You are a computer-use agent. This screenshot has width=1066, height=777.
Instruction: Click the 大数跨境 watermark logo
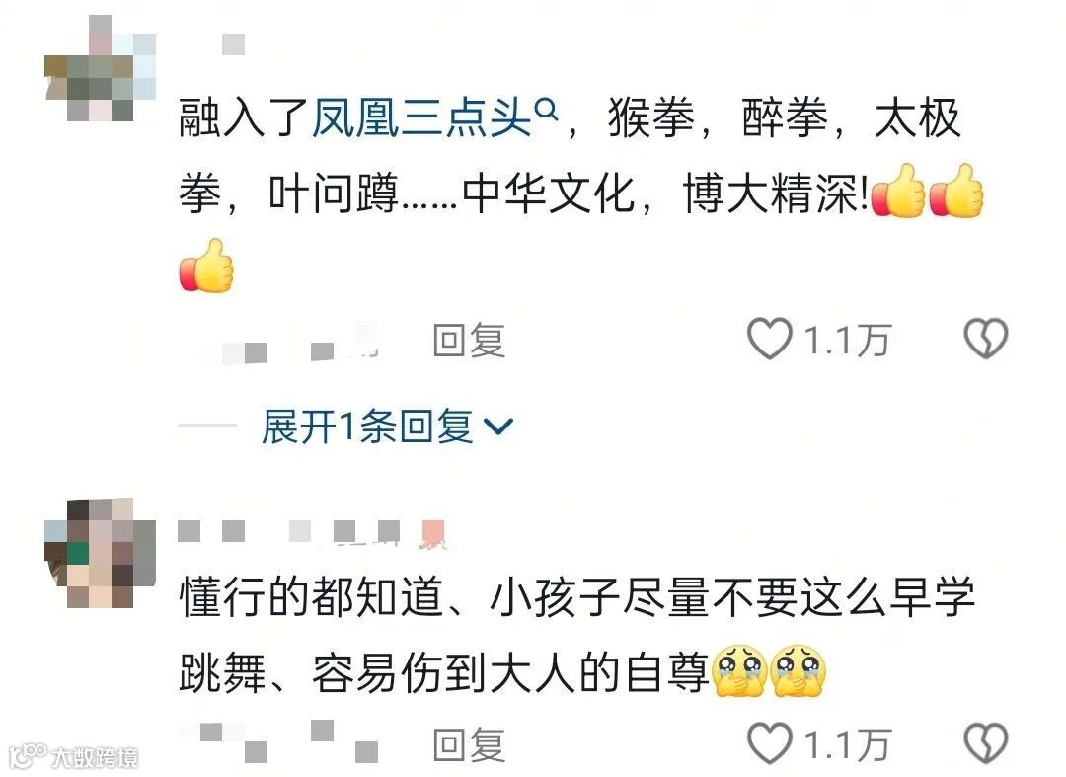tap(73, 756)
